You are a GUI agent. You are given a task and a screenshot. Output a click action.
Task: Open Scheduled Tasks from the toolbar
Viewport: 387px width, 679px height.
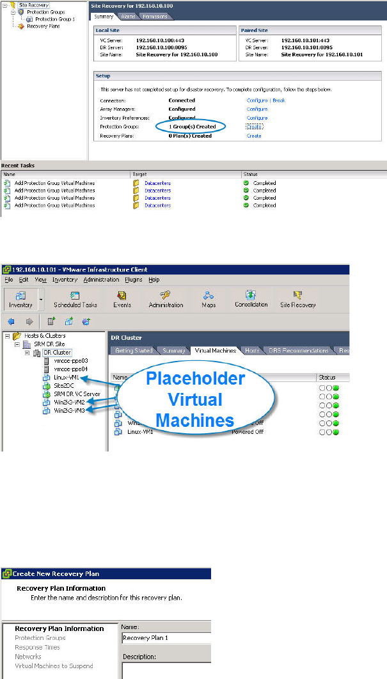(x=75, y=298)
